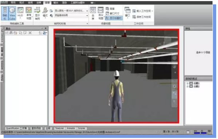218x139 pixels.
Task: Open the Reference Views (参考视图) dropdown
Action: 29,13
